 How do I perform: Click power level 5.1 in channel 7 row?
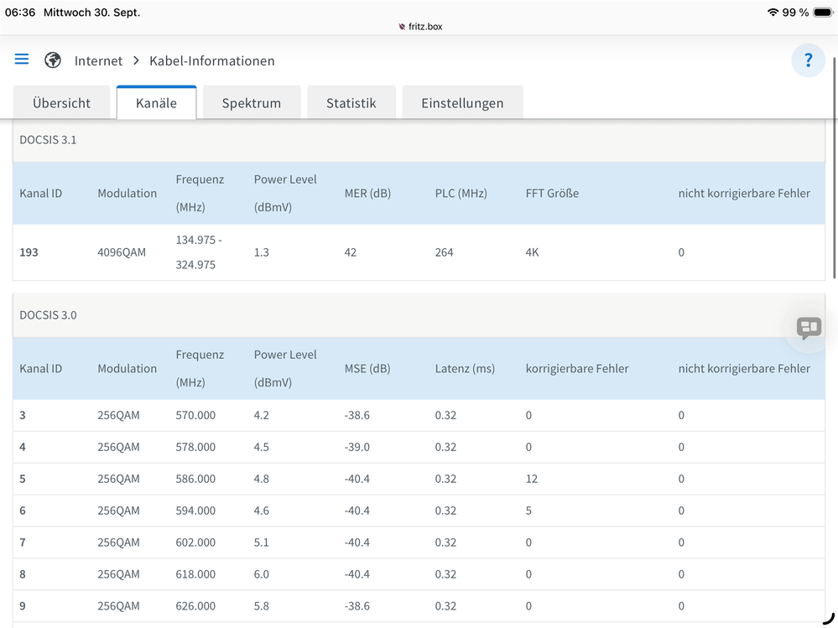[x=262, y=542]
